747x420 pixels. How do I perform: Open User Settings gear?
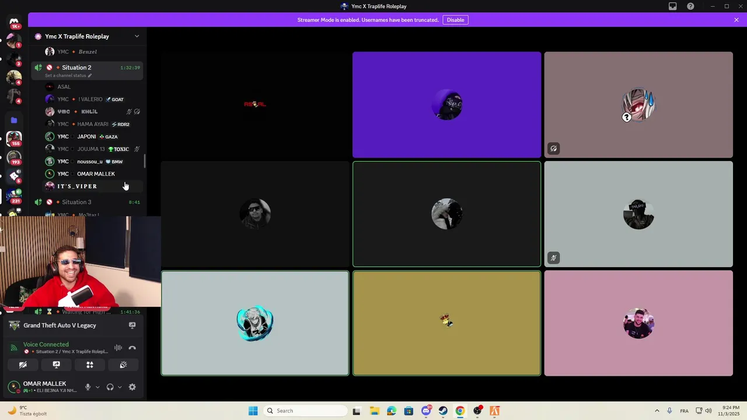point(132,387)
